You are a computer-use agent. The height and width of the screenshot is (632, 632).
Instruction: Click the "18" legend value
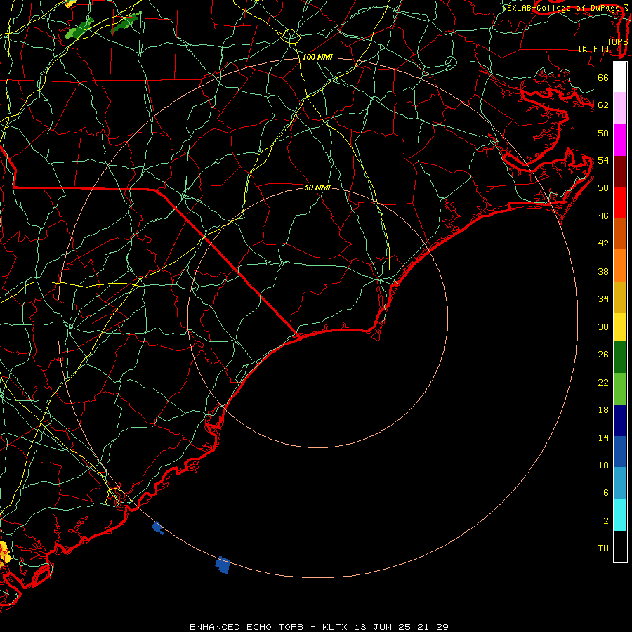click(603, 410)
